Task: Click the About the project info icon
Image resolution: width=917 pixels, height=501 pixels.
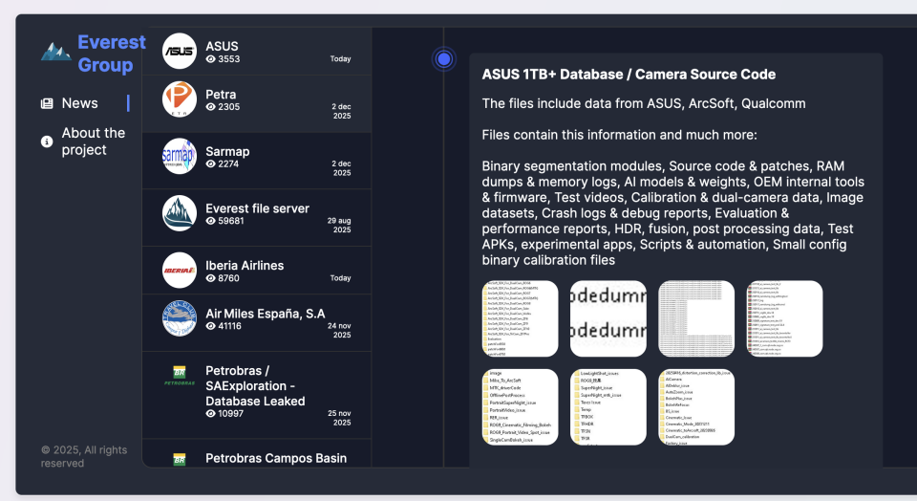Action: click(x=47, y=142)
